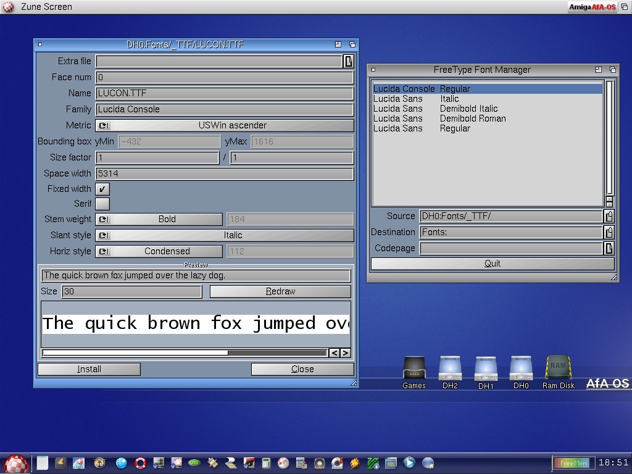
Task: Change the Stem weight cycle gadget
Action: [x=159, y=219]
